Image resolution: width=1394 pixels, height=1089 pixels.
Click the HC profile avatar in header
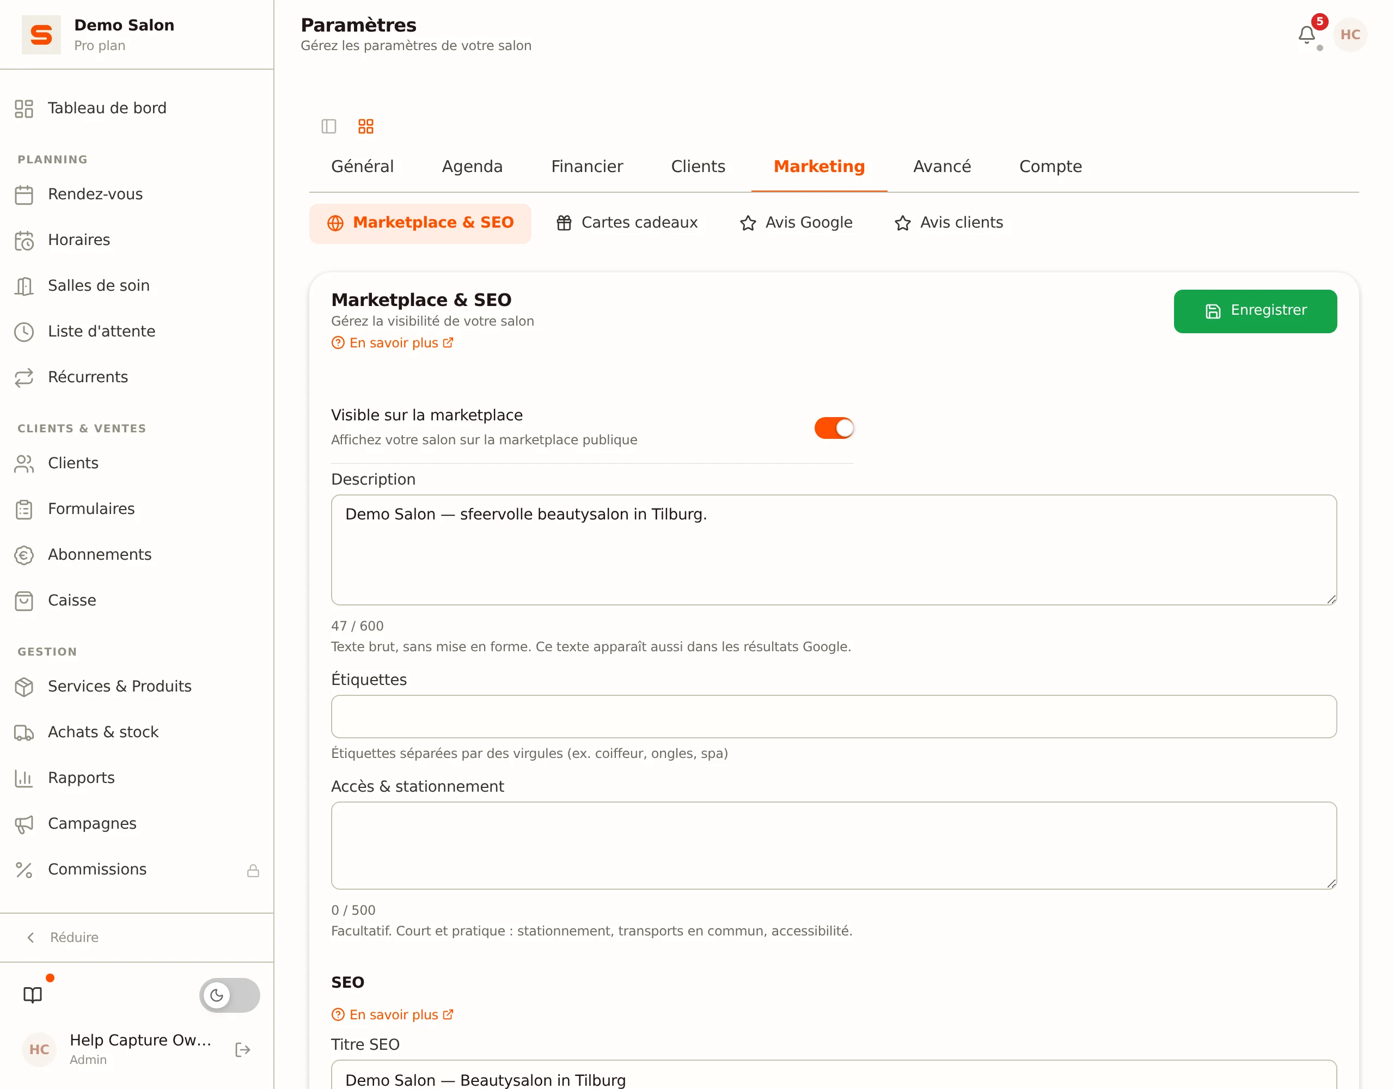click(1349, 34)
